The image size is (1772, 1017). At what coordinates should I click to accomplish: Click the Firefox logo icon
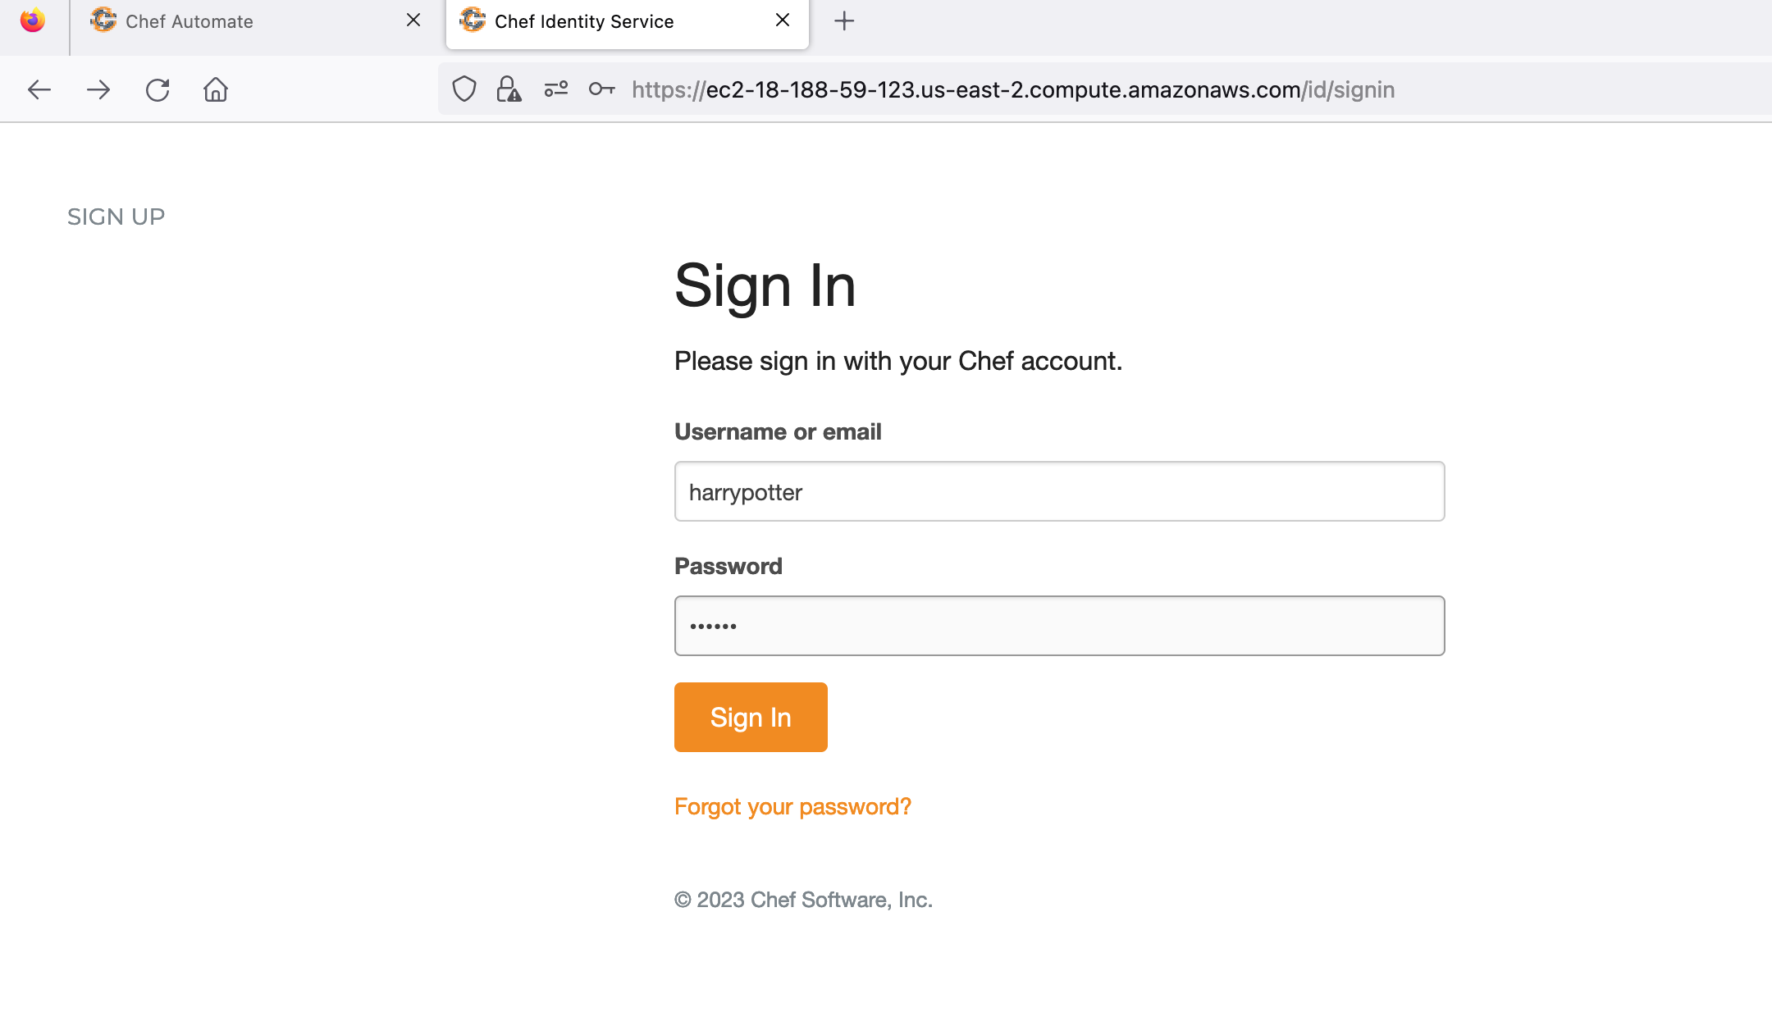pos(33,21)
